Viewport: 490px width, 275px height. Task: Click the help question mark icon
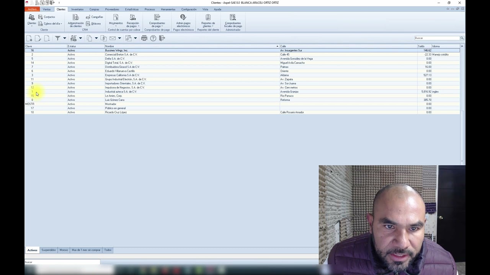[x=153, y=38]
